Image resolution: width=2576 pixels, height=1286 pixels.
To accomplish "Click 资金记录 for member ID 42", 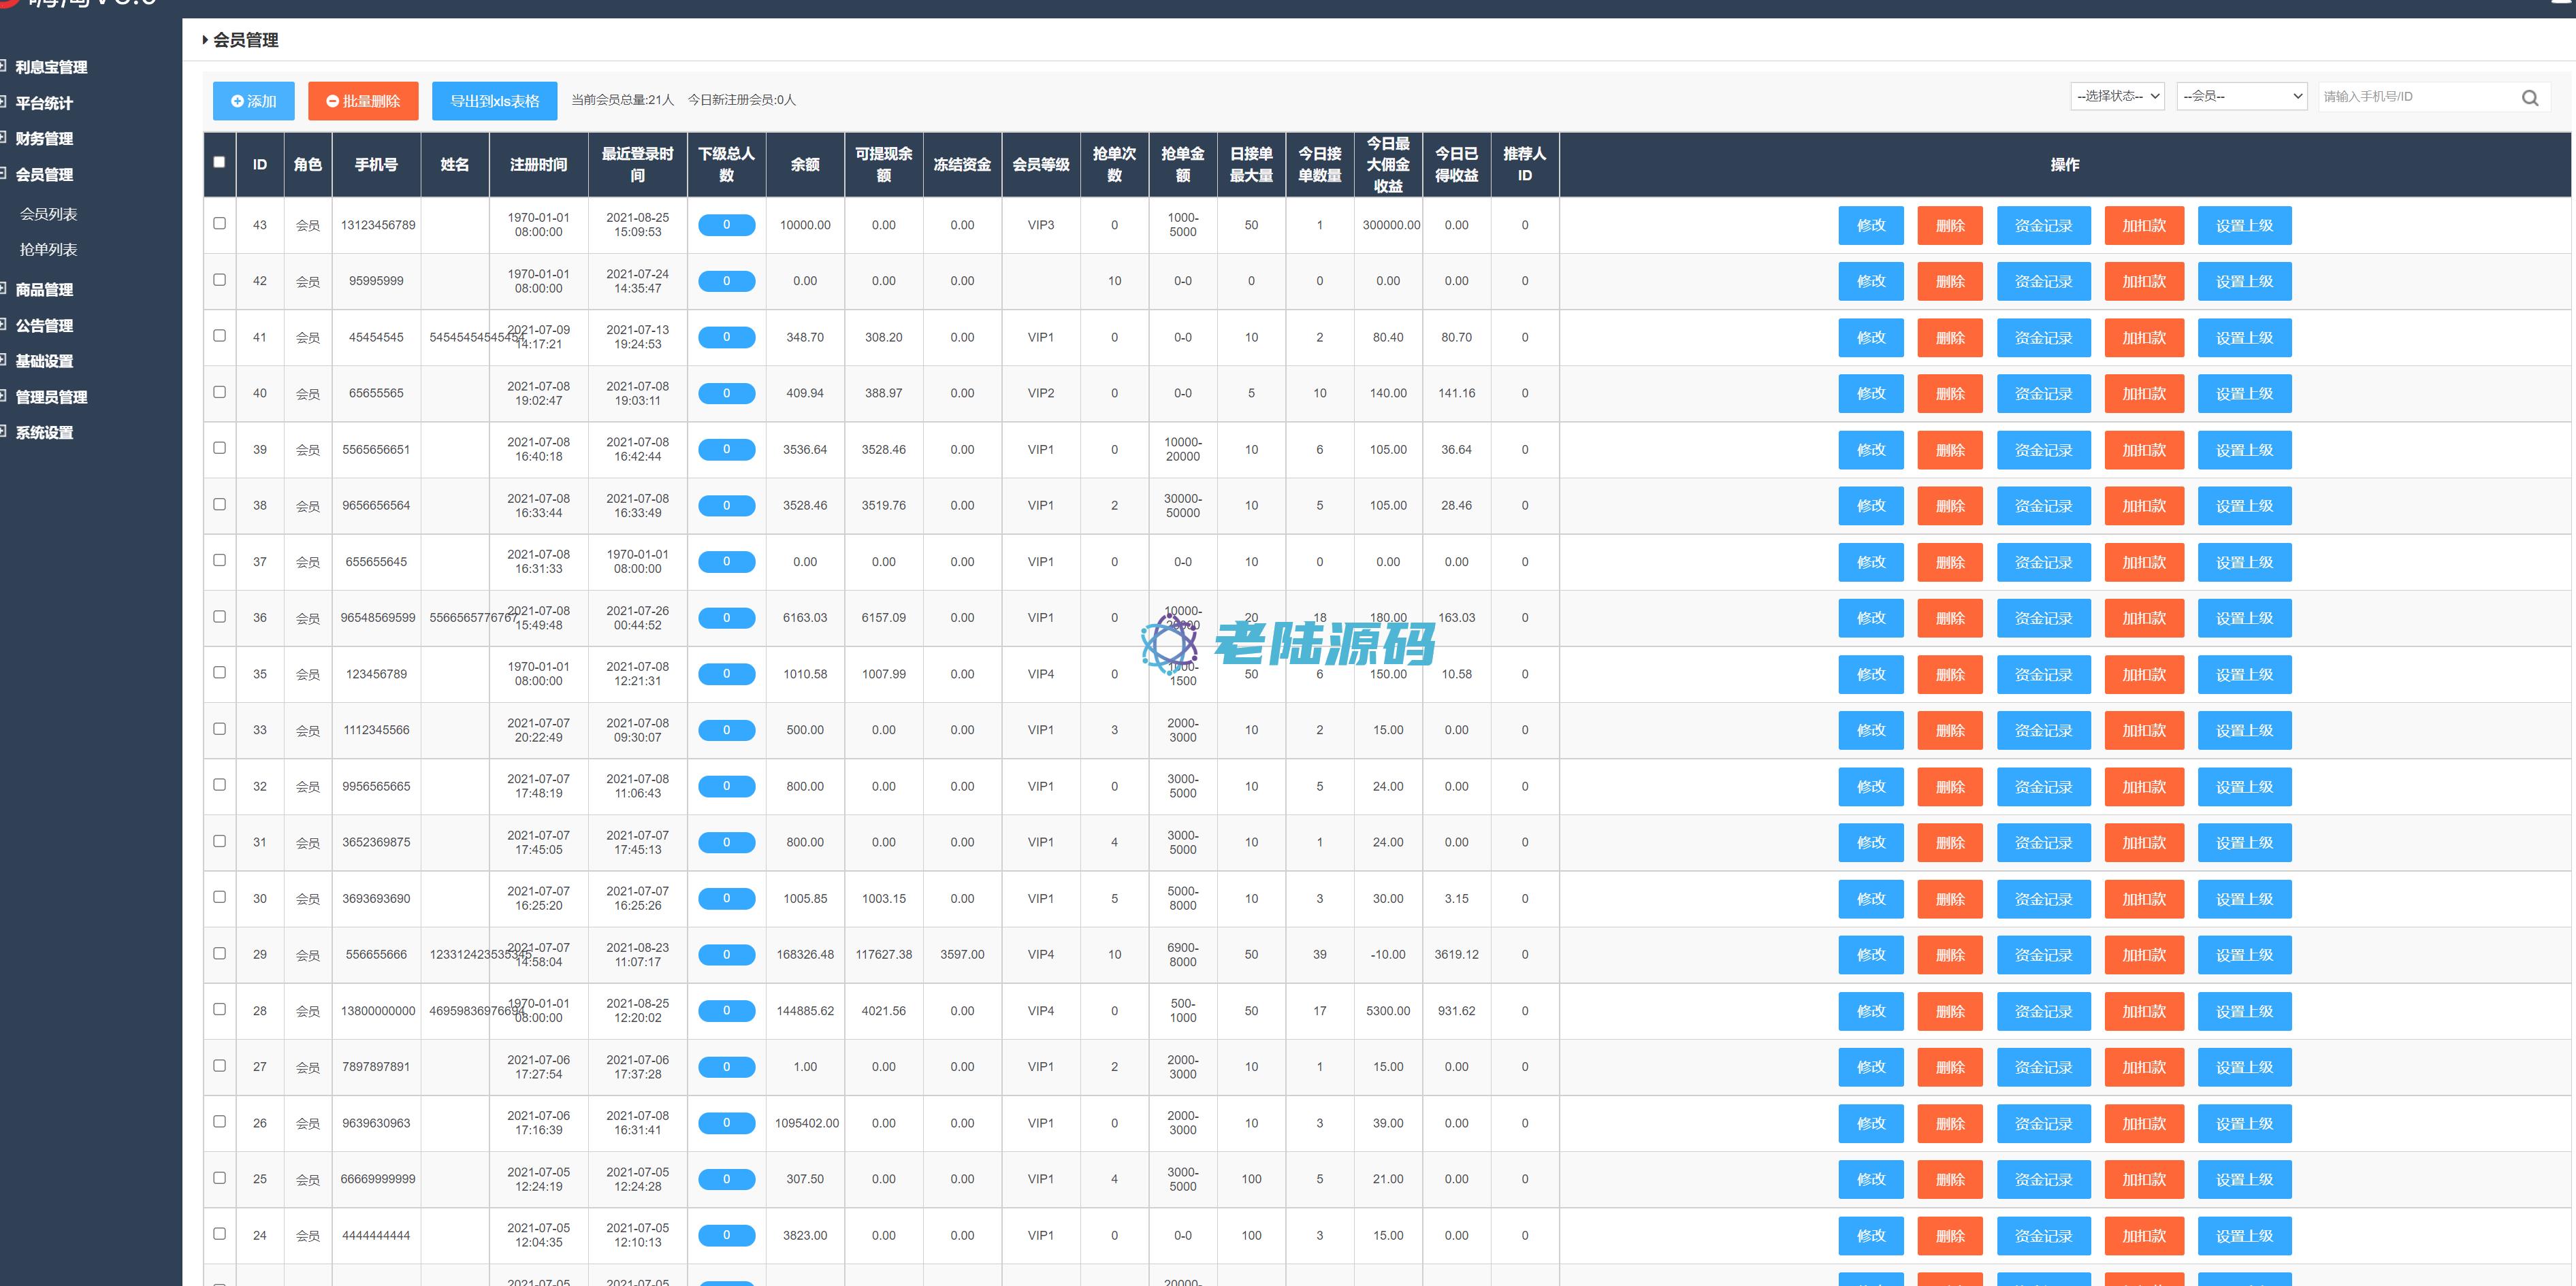I will tap(2043, 282).
